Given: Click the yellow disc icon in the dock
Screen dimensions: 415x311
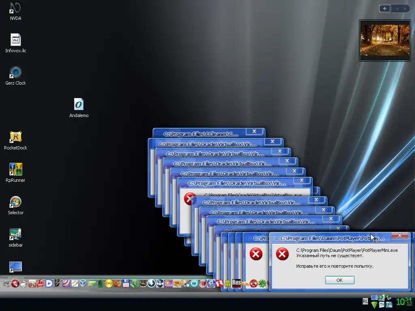Looking at the screenshot, I should coord(109,283).
